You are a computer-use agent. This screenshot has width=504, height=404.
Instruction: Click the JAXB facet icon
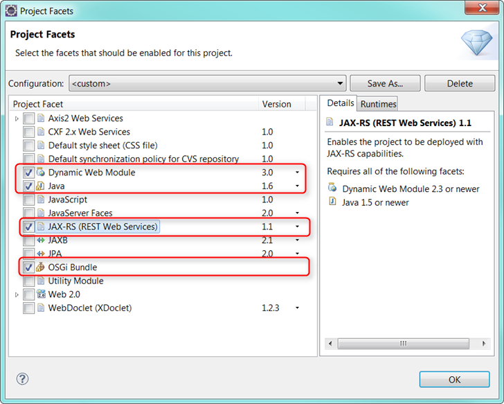[x=41, y=240]
